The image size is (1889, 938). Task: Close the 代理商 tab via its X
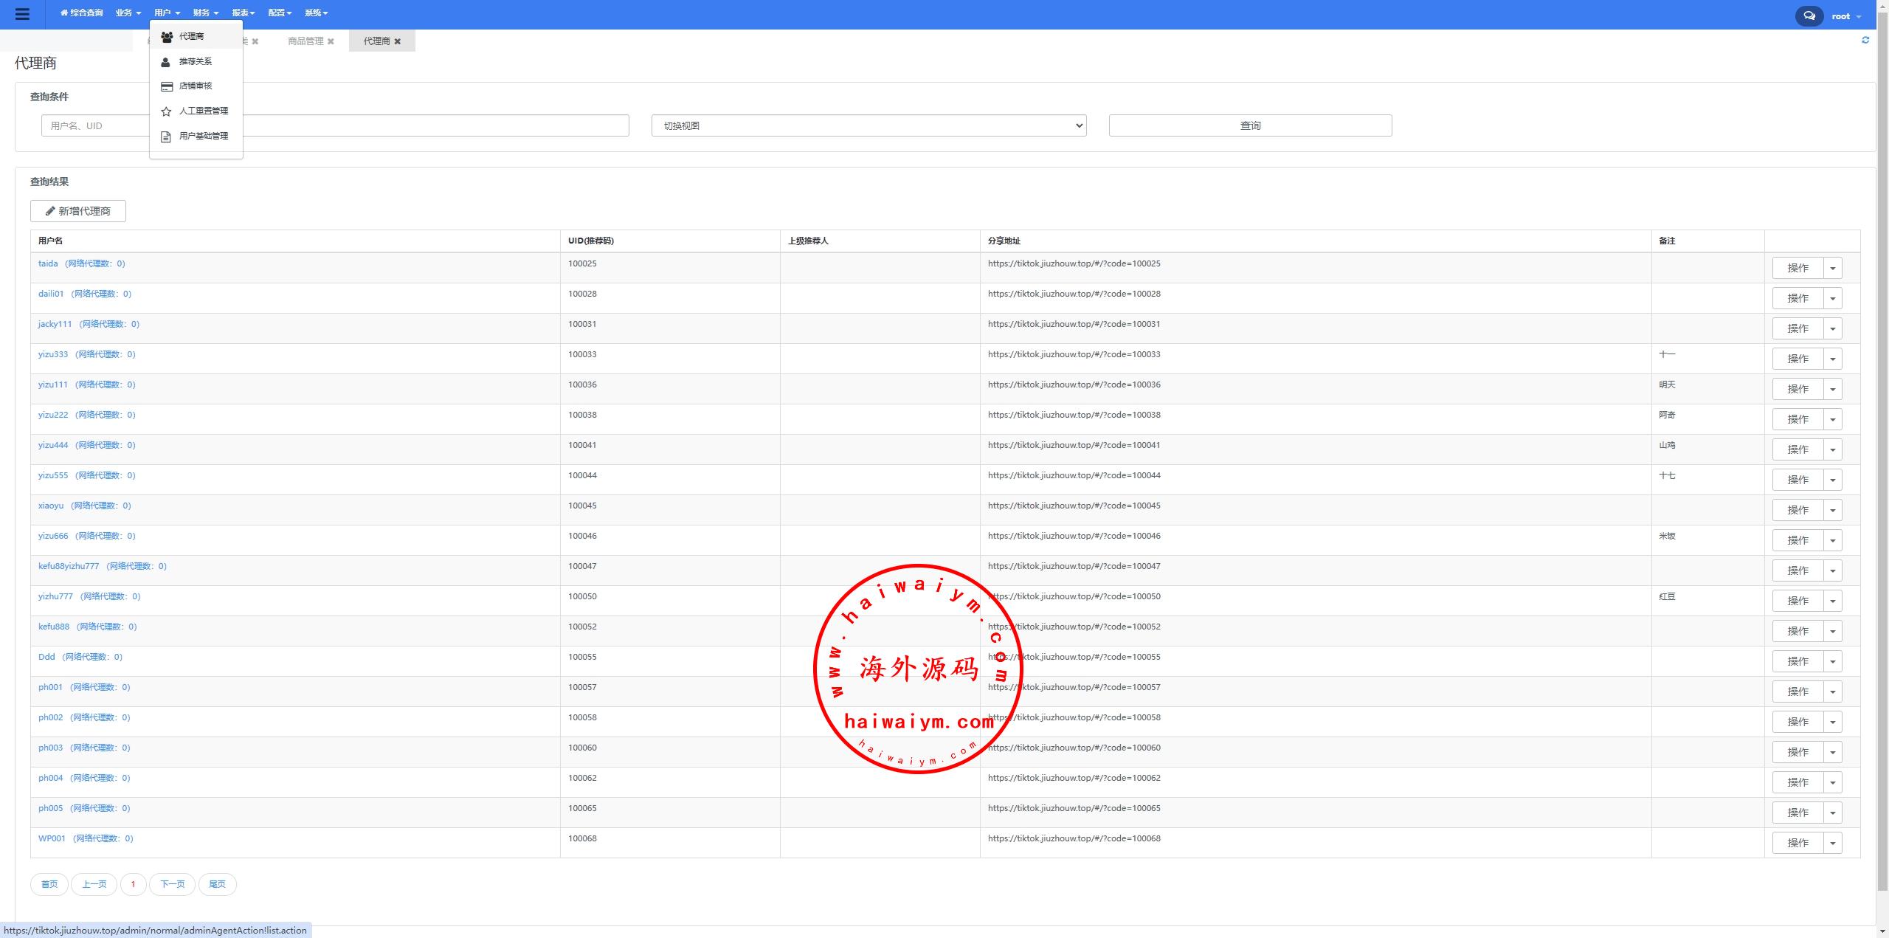398,41
